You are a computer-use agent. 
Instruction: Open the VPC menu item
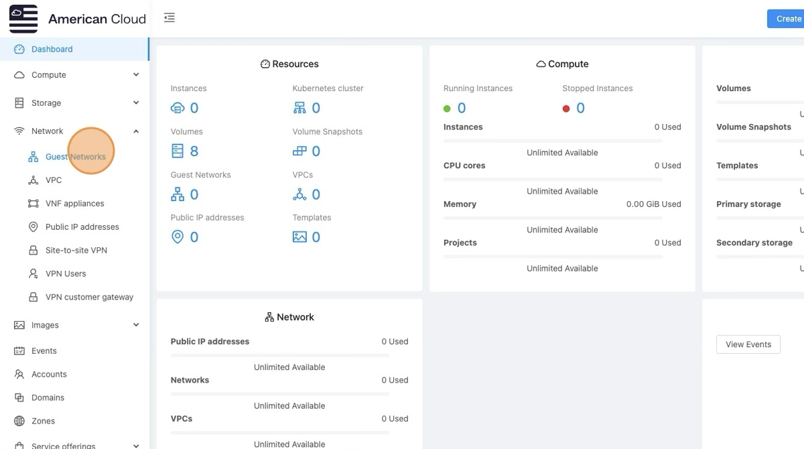pos(54,180)
